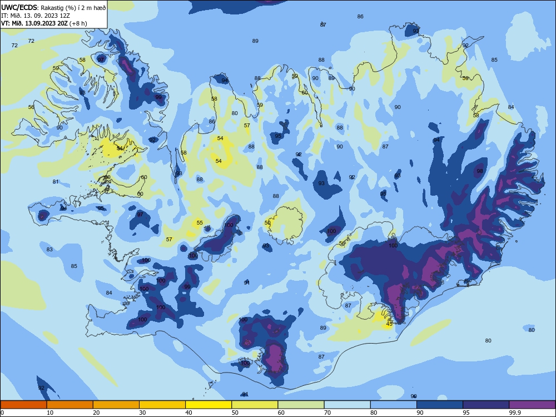
Task: Pick the 20–30 legend color band
Action: click(116, 405)
